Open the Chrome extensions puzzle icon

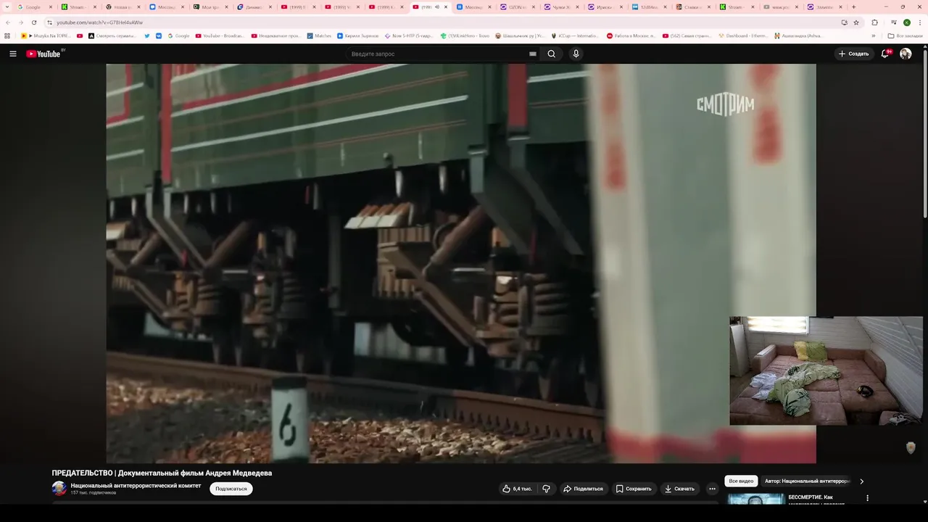coord(874,22)
